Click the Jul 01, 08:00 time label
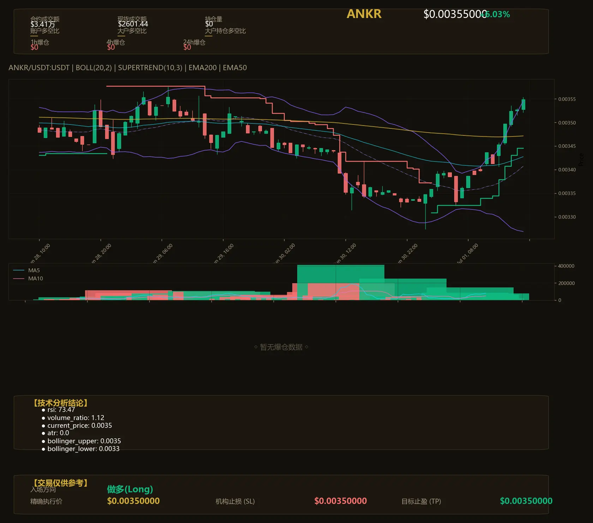 pyautogui.click(x=468, y=253)
